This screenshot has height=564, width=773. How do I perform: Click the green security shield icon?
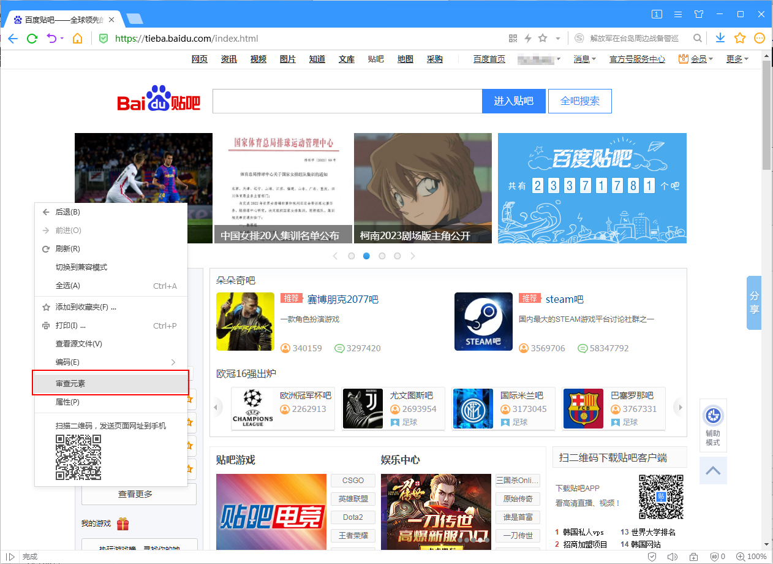coord(104,39)
